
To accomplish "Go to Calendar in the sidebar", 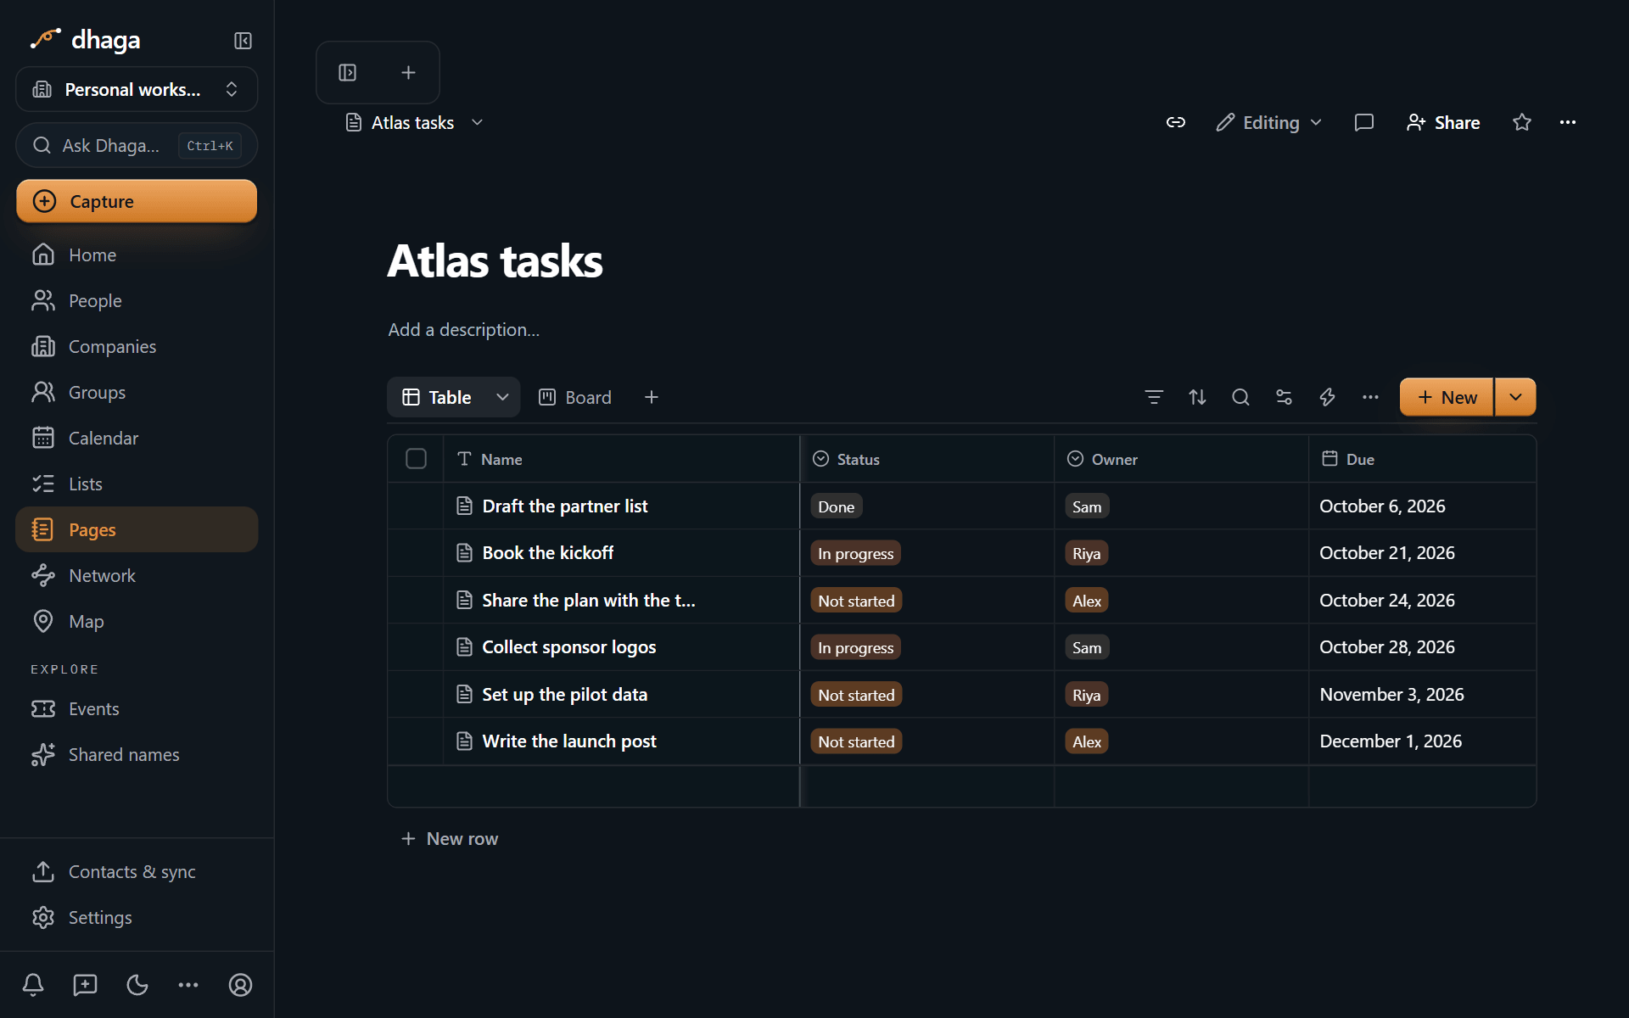I will (x=137, y=438).
